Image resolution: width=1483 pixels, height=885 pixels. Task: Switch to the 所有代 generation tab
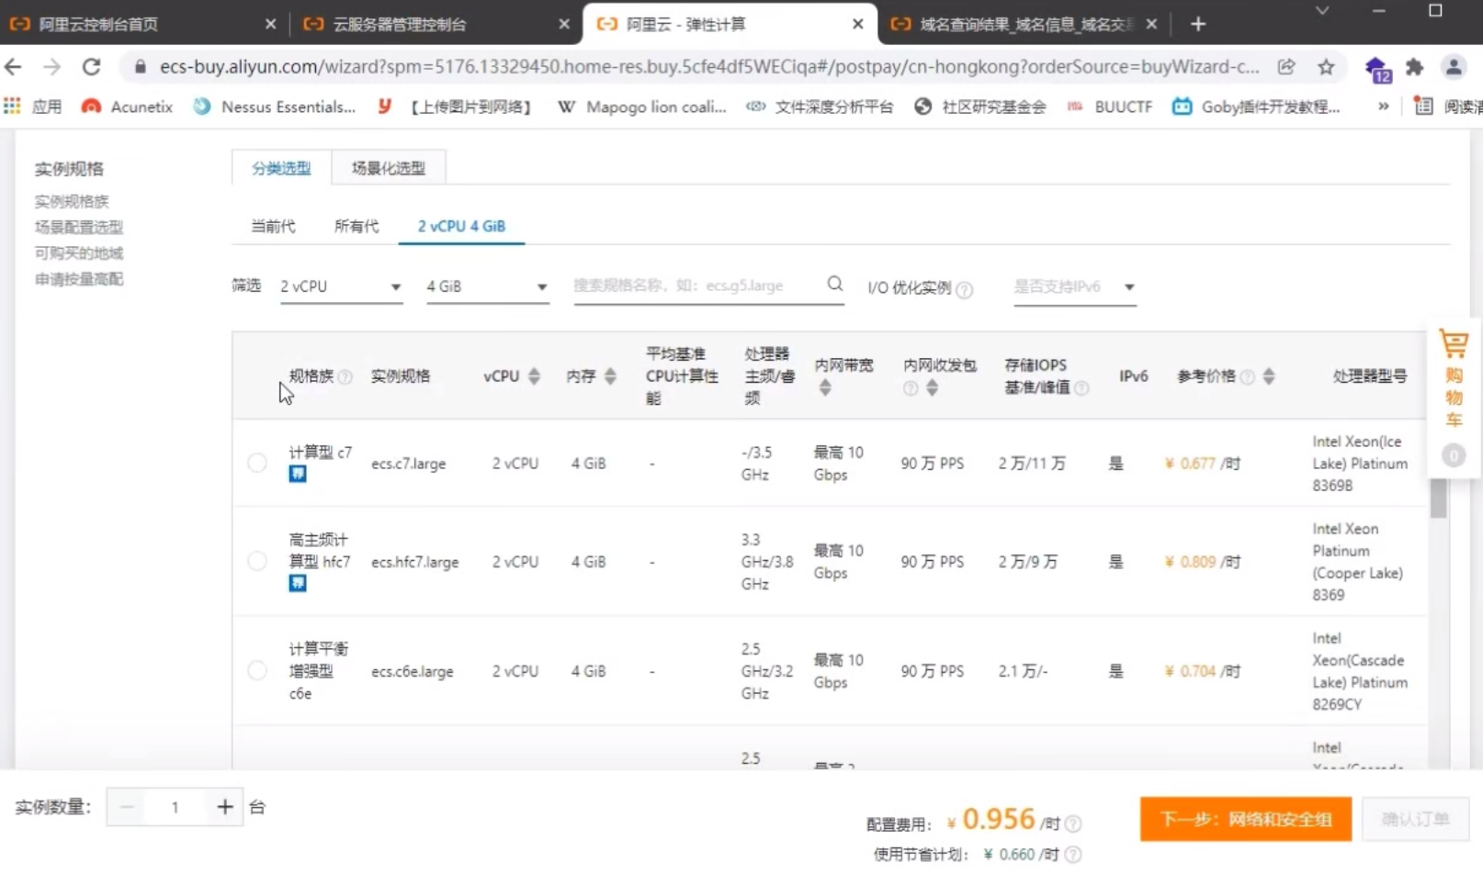point(357,226)
